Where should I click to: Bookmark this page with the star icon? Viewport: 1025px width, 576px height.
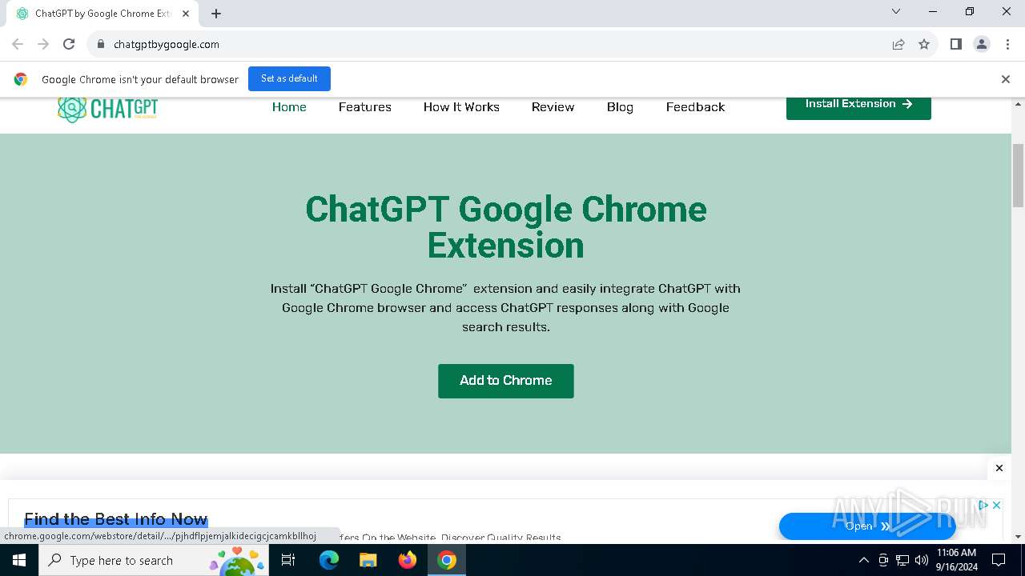coord(924,44)
